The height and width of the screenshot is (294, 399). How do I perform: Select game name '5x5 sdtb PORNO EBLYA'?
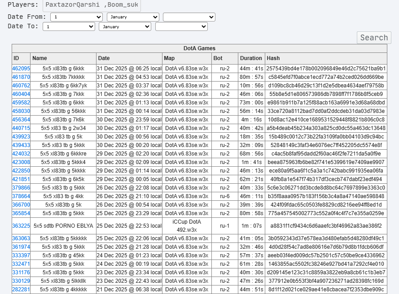(x=63, y=226)
